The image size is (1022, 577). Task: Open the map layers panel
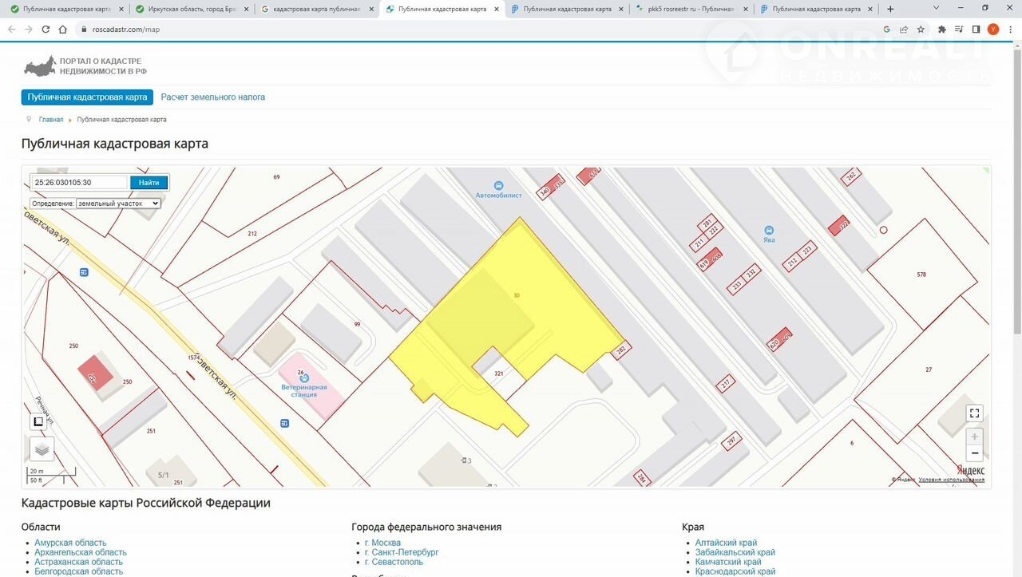tap(42, 449)
